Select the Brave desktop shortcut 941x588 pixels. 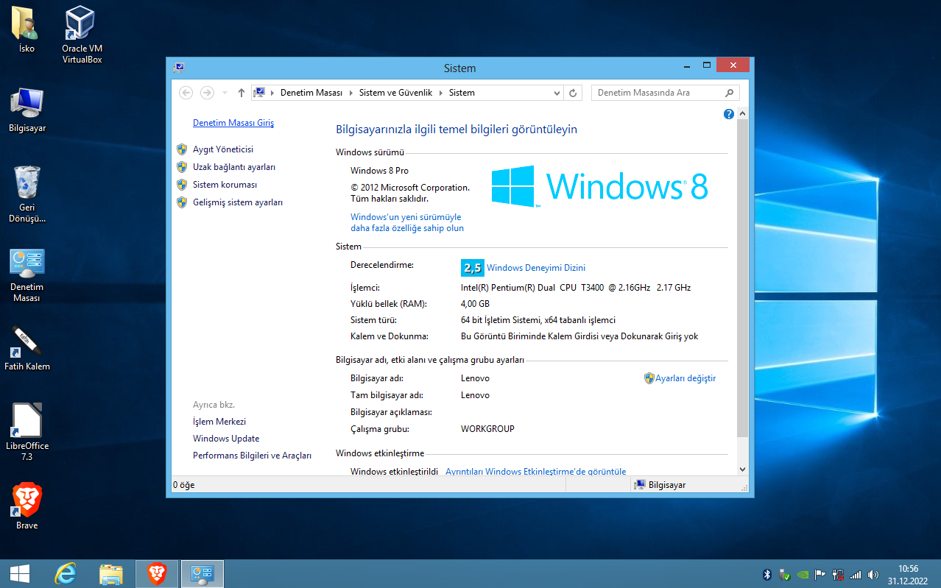[x=27, y=506]
